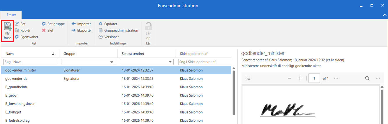388x124 pixels.
Task: Click the signature image in preview
Action: point(288,111)
